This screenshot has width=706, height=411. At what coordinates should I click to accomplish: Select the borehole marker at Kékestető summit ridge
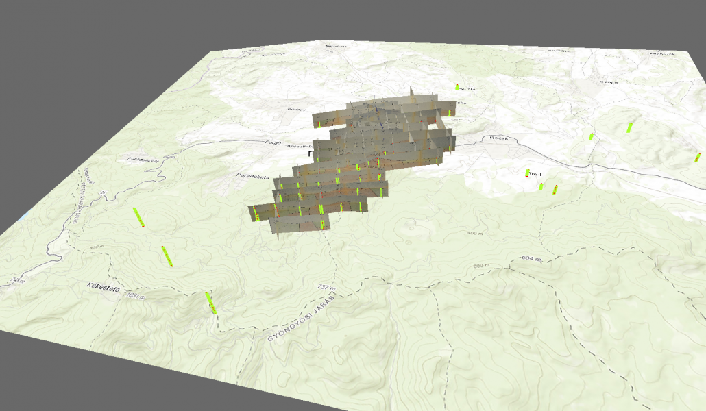211,303
